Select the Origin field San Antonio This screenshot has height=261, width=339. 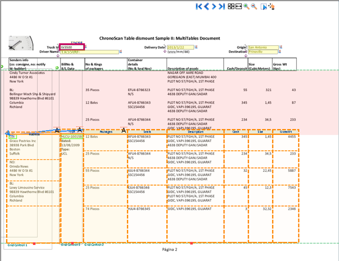(263, 47)
